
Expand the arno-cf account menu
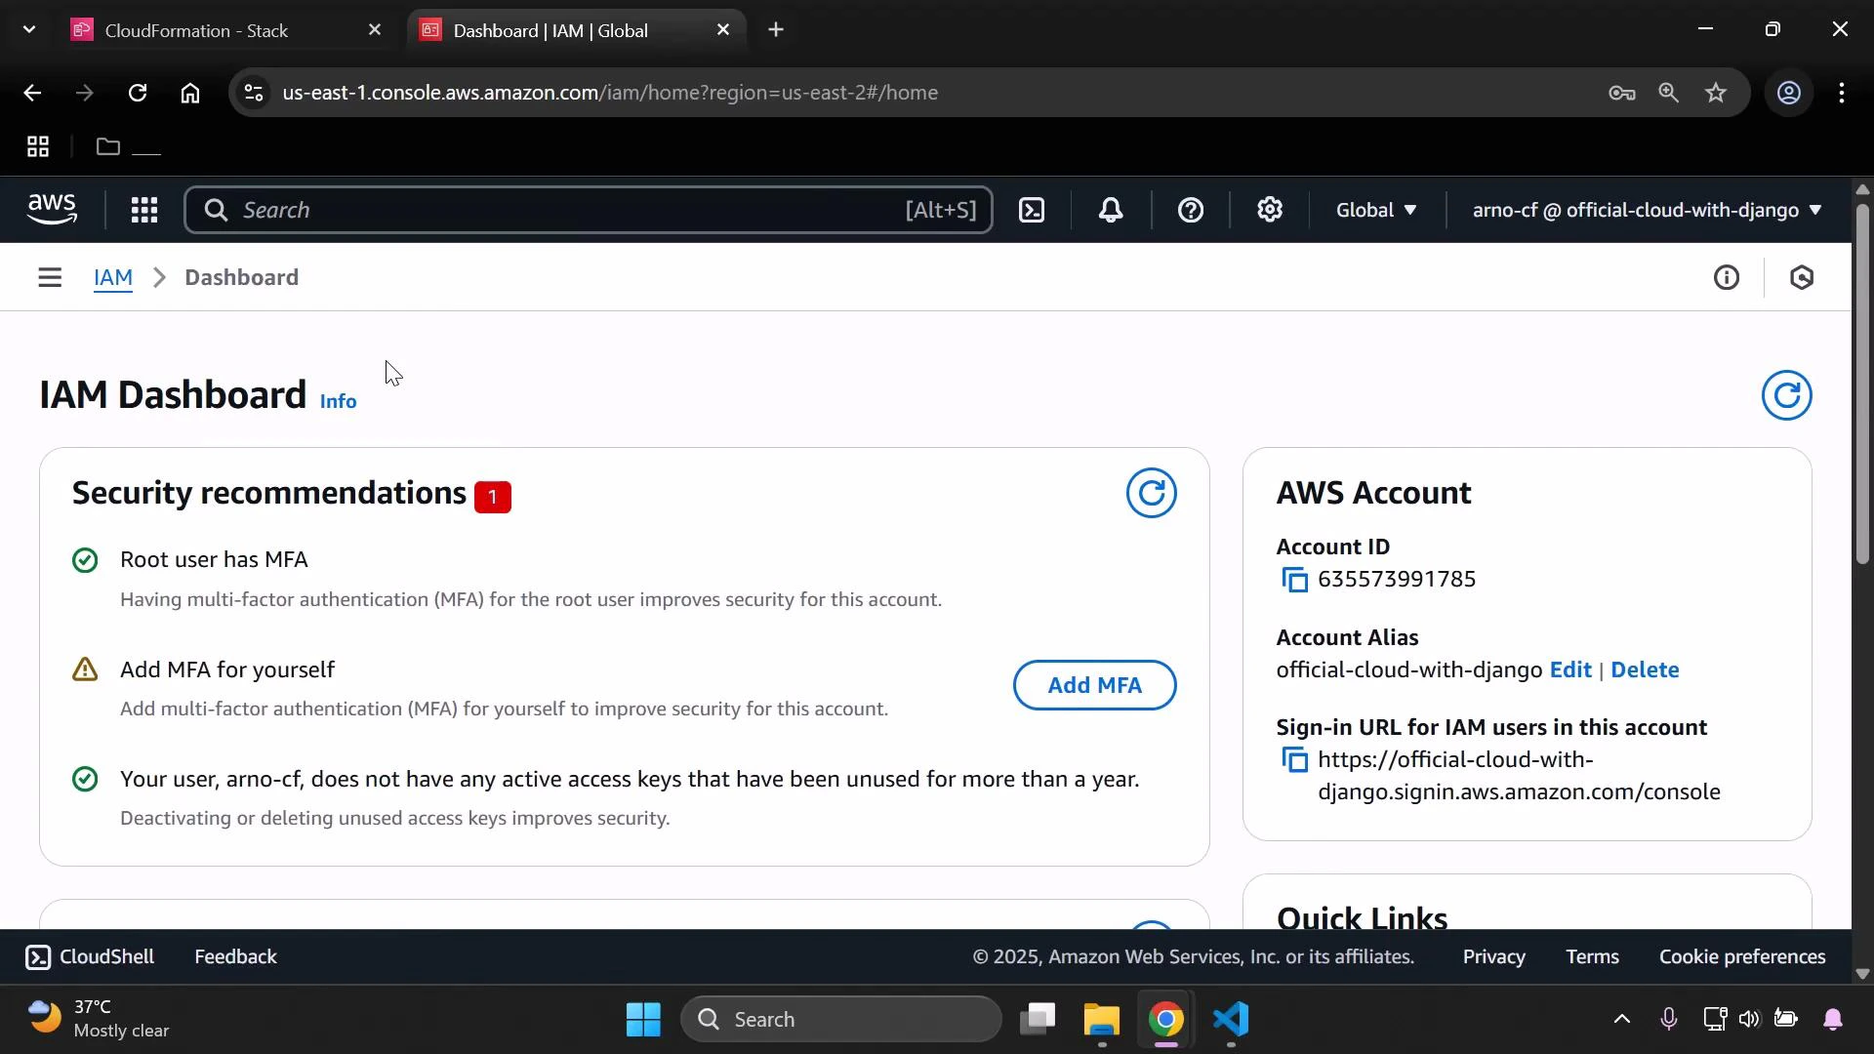coord(1645,210)
